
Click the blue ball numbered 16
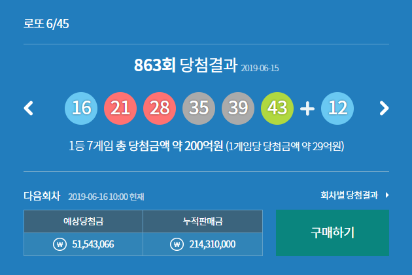coord(81,108)
